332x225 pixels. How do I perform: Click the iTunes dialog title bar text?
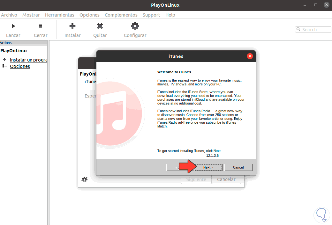coord(176,56)
